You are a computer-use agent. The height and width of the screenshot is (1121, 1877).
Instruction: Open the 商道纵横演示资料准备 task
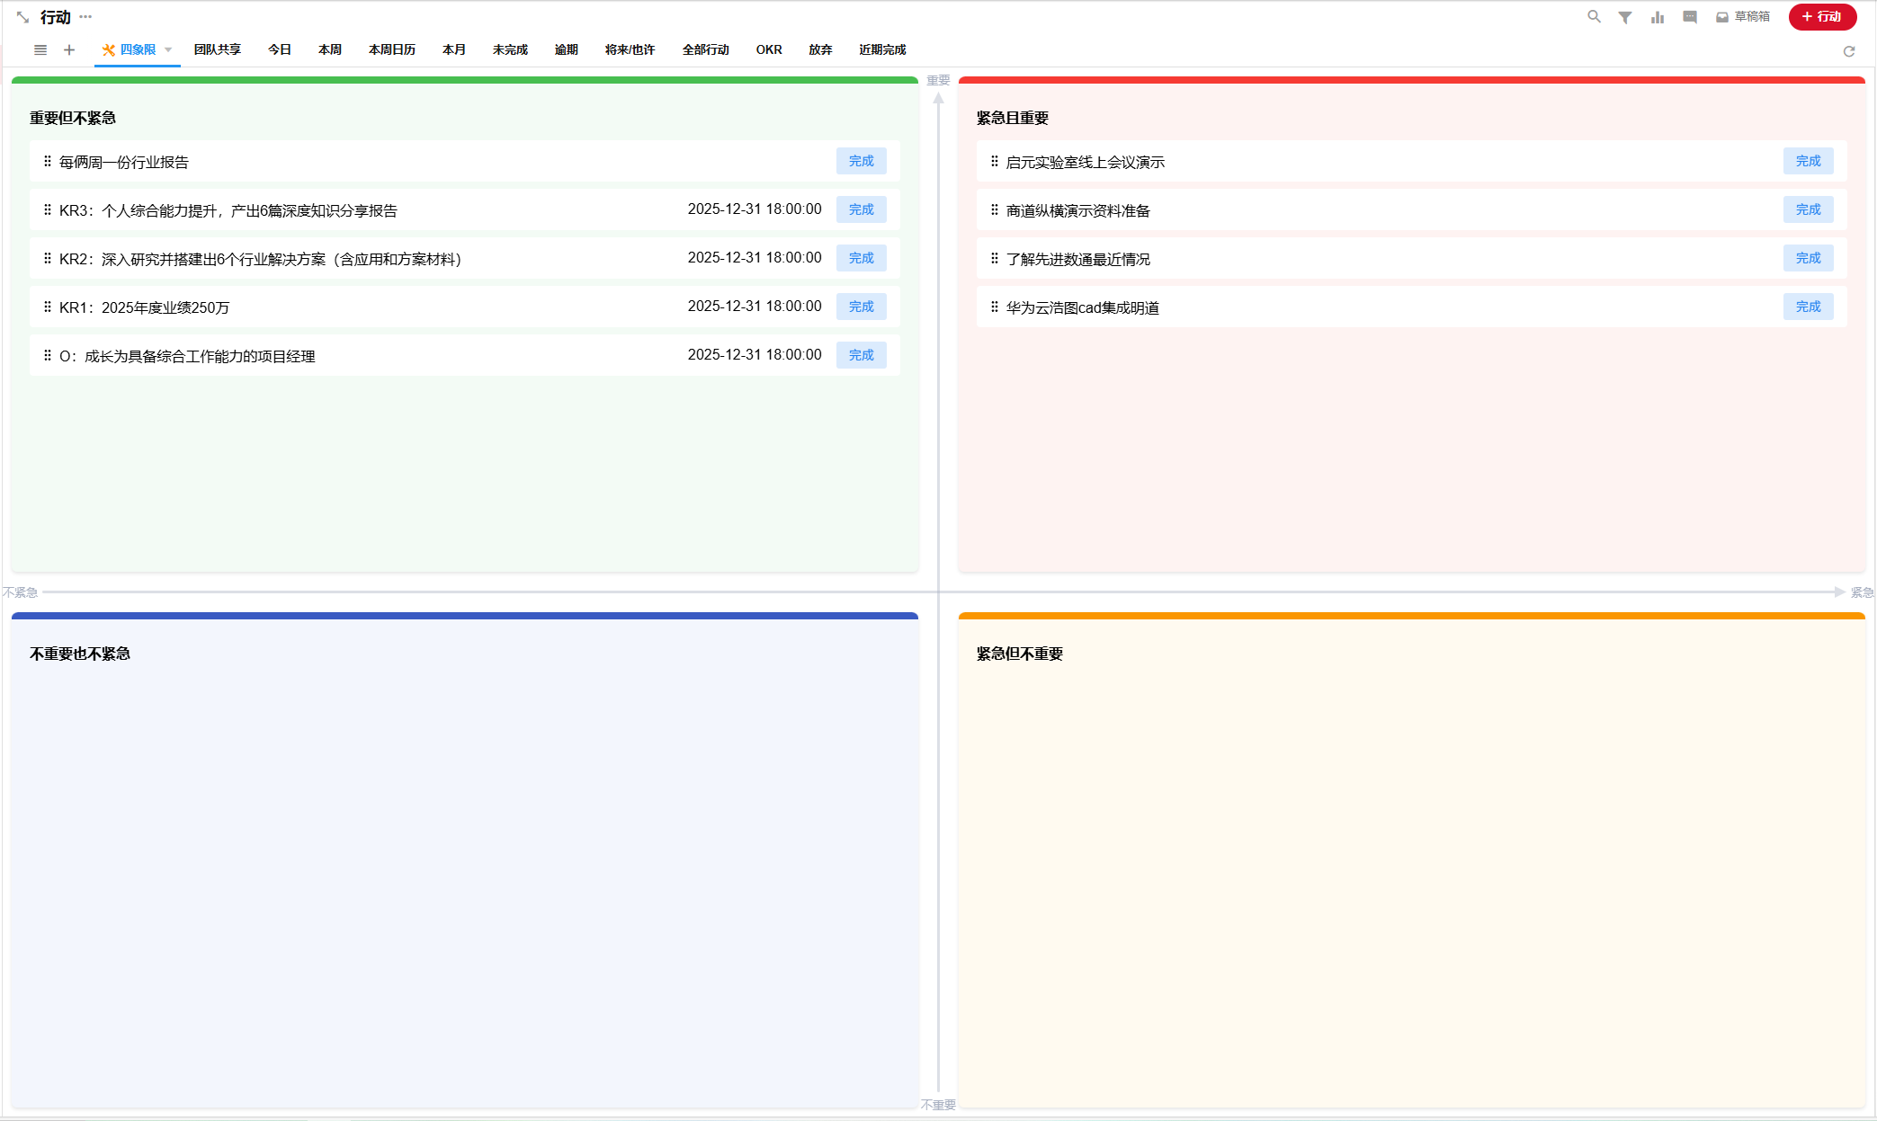point(1077,210)
